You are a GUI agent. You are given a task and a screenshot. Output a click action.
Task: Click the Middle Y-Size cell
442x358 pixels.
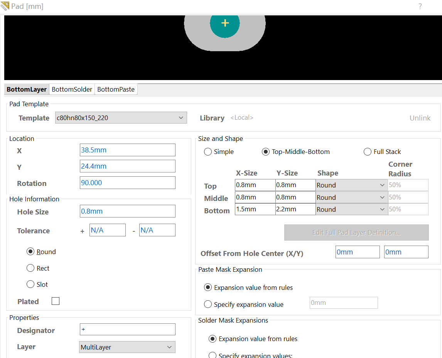[295, 197]
